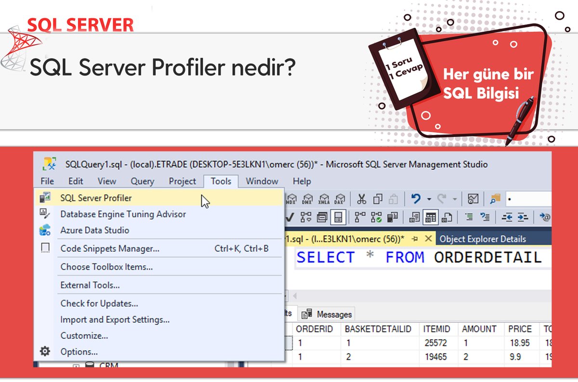This screenshot has height=382, width=578.
Task: Select Check for Updates...
Action: click(x=159, y=303)
